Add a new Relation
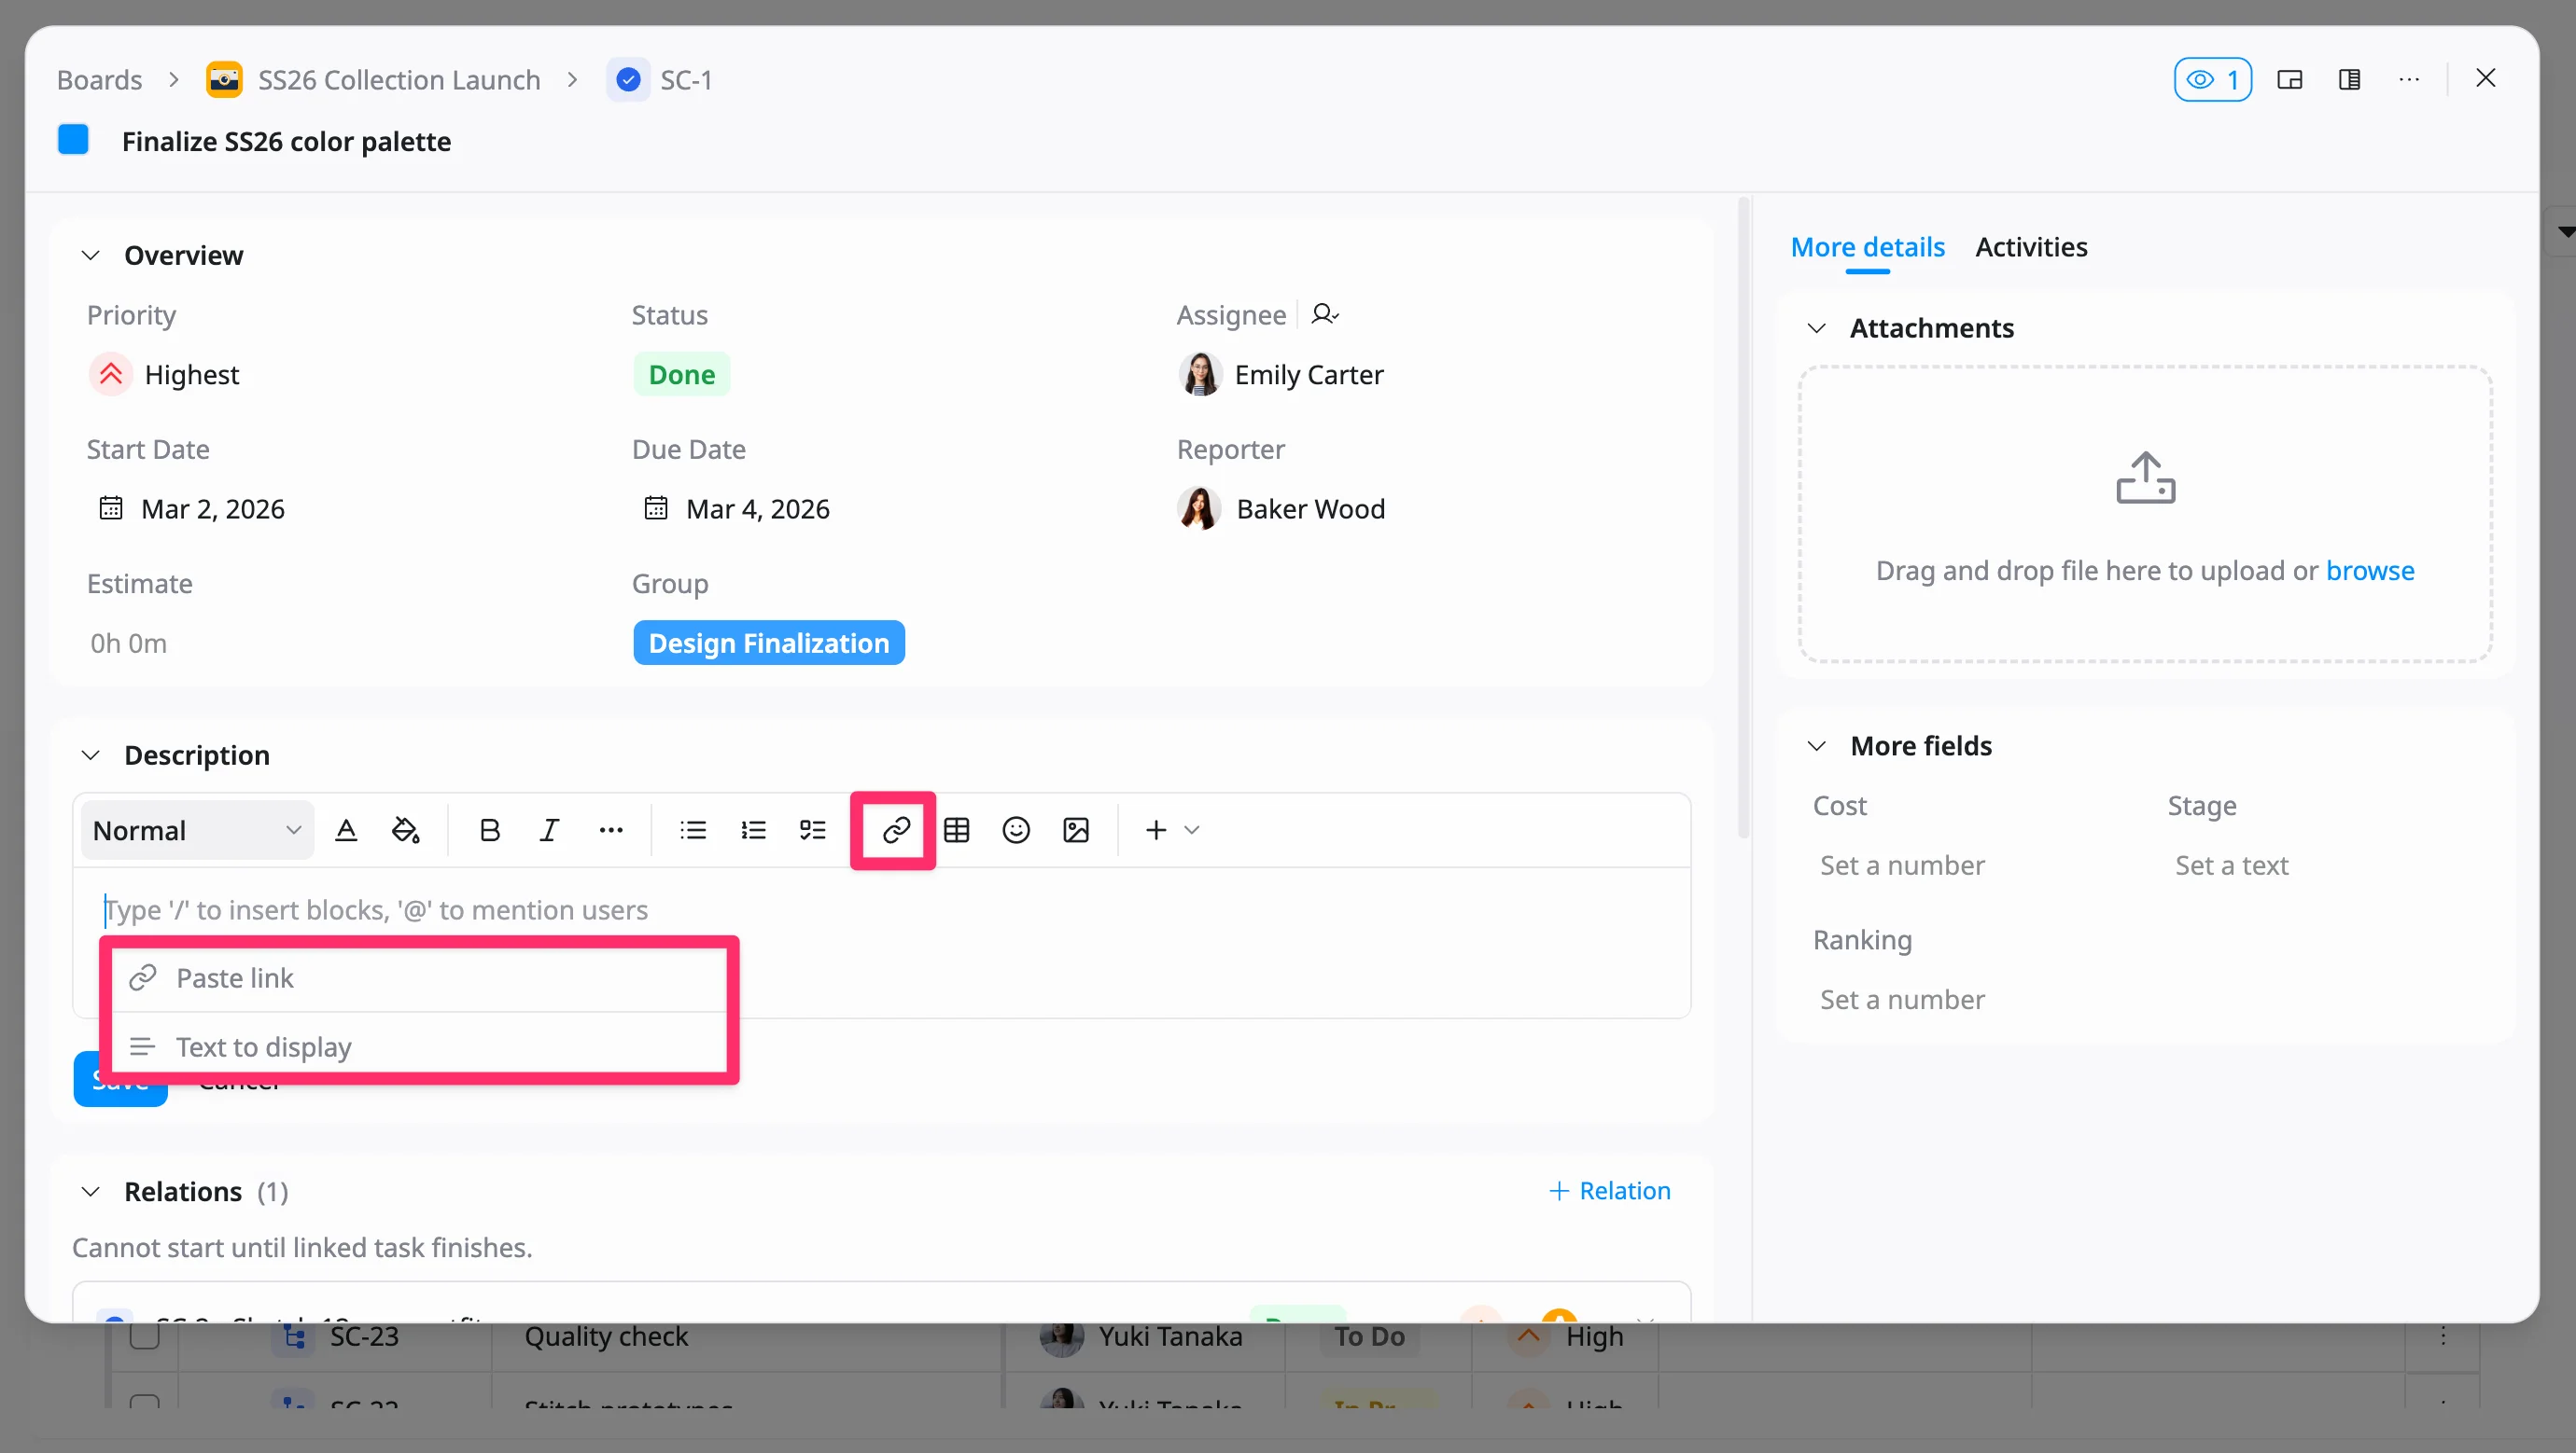Viewport: 2576px width, 1453px height. pyautogui.click(x=1609, y=1191)
